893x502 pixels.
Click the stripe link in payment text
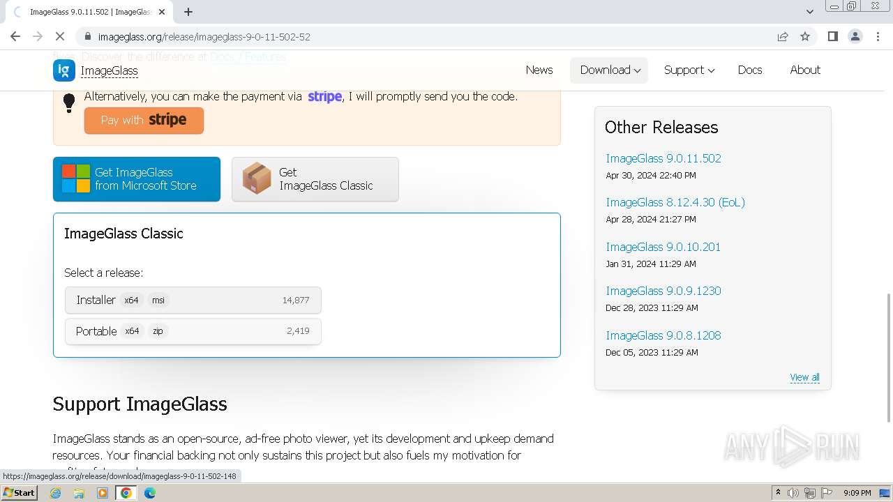point(324,97)
